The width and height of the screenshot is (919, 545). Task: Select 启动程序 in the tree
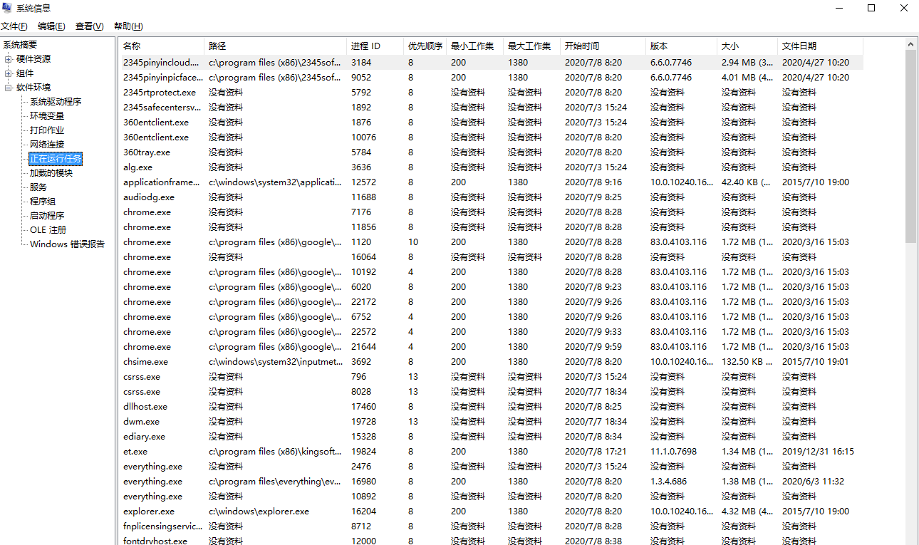47,216
